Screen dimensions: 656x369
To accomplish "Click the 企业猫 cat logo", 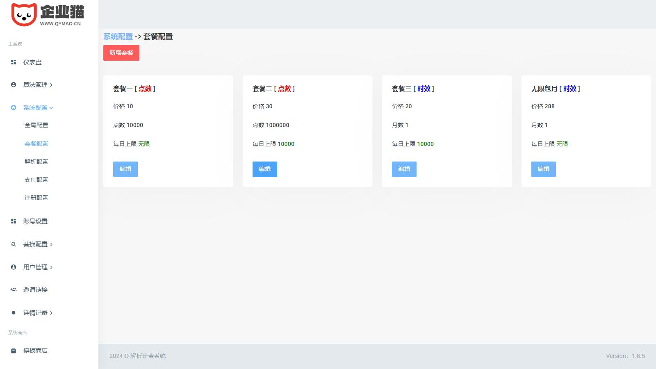I will click(24, 14).
